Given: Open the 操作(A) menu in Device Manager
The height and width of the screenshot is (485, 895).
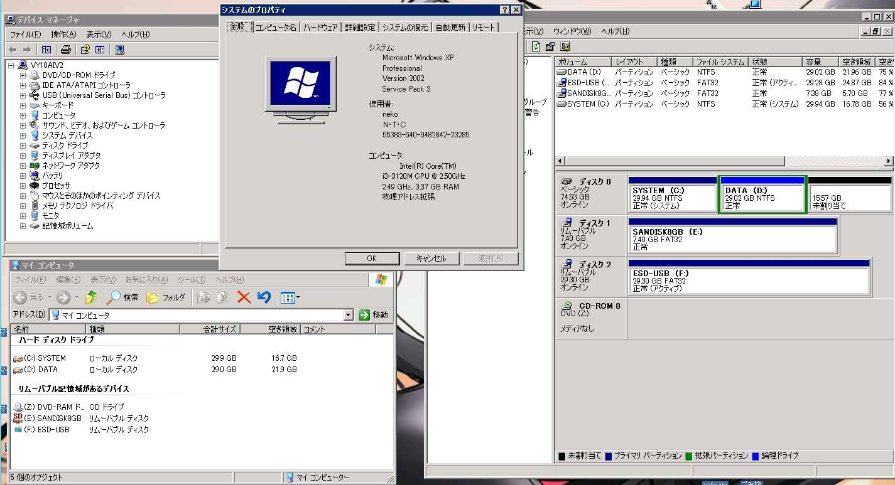Looking at the screenshot, I should 63,35.
